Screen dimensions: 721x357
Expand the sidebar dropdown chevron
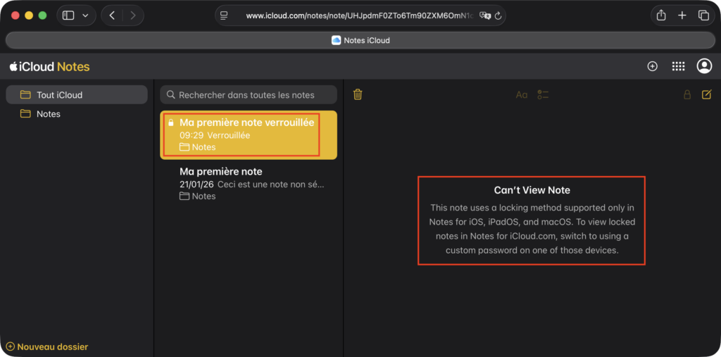pyautogui.click(x=86, y=15)
